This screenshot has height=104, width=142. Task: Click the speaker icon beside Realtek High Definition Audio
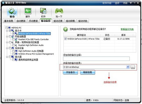coord(16,45)
